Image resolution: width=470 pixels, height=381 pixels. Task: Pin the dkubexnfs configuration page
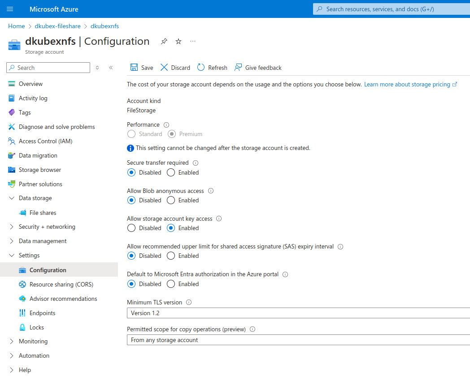point(164,42)
